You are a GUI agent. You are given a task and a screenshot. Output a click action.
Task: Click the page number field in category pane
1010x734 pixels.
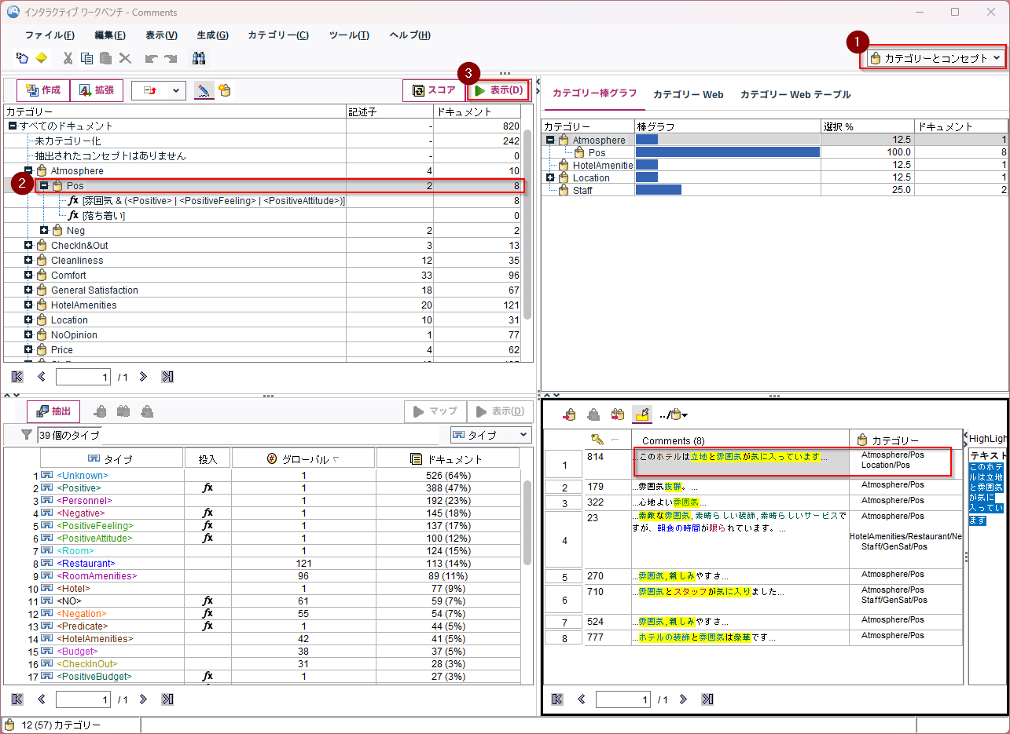(83, 377)
